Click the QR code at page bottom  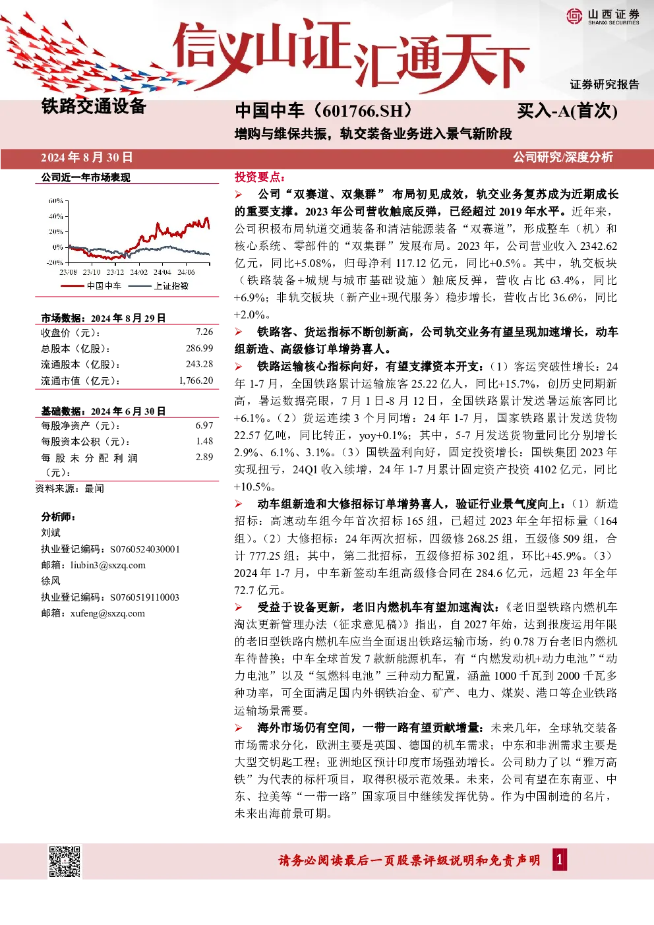pos(65,861)
